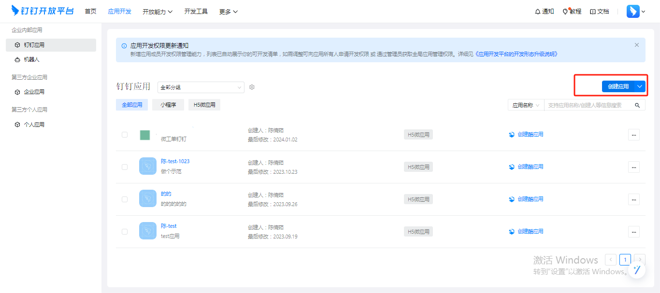
Task: Expand the arrow next to 创建应用
Action: click(640, 86)
